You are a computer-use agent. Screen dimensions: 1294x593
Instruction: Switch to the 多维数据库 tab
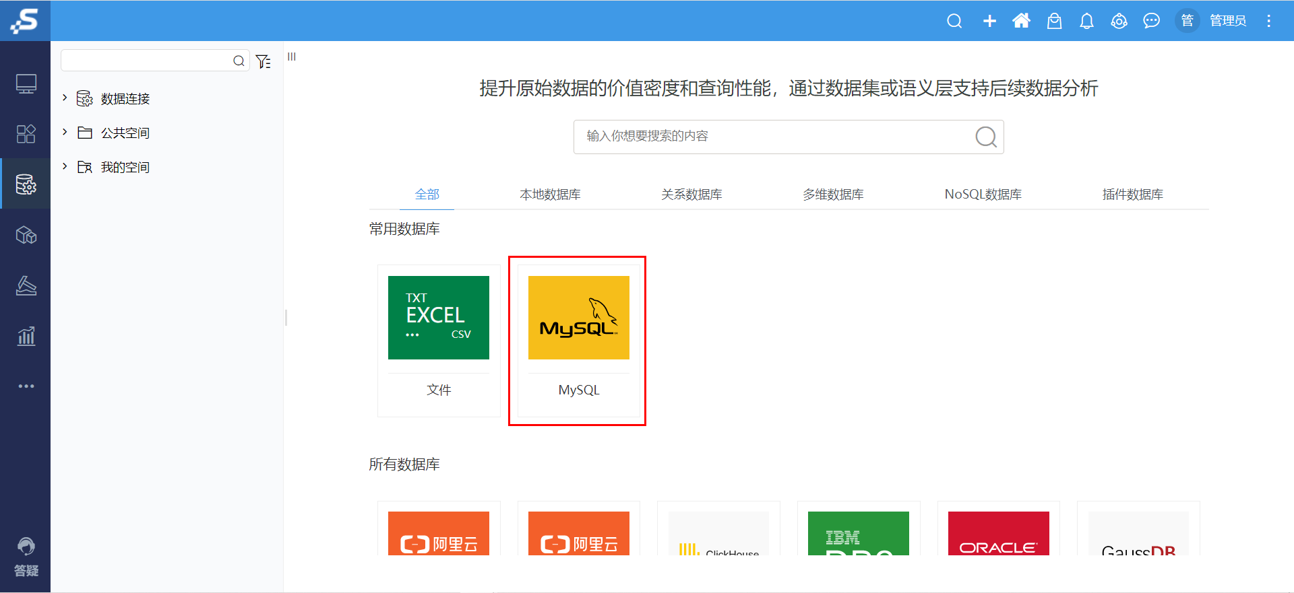[833, 195]
